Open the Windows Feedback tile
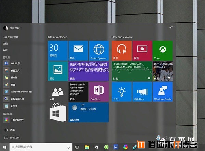 [163, 92]
